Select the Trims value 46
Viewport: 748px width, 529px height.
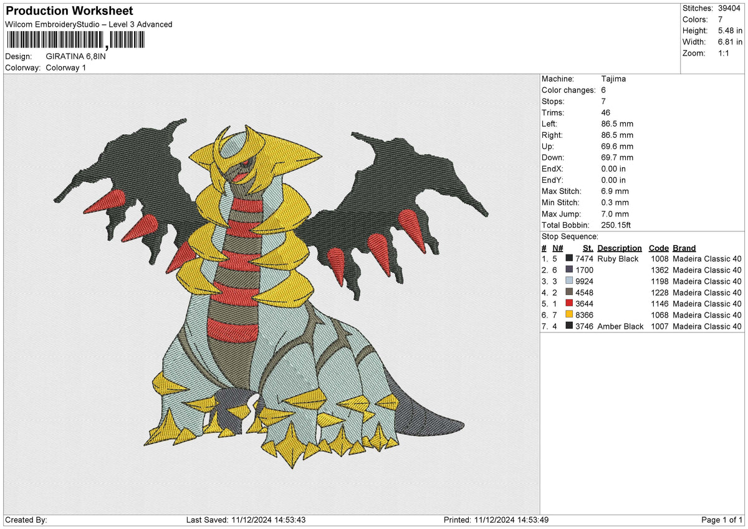[x=607, y=113]
